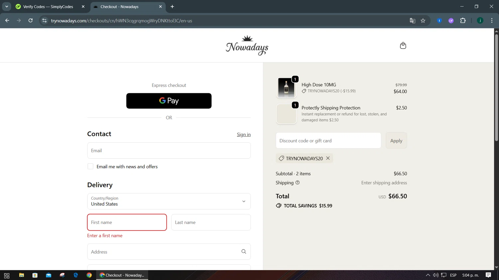Click the TOTAL SAVINGS $15.99 text

click(308, 206)
